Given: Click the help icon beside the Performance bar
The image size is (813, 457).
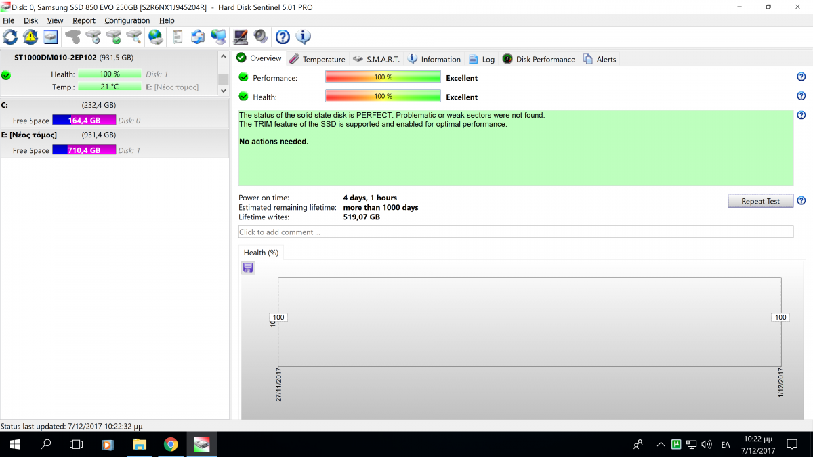Looking at the screenshot, I should [801, 77].
